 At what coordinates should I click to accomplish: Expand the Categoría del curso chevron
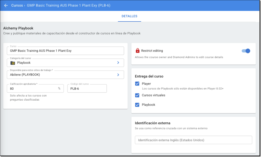pos(118,63)
